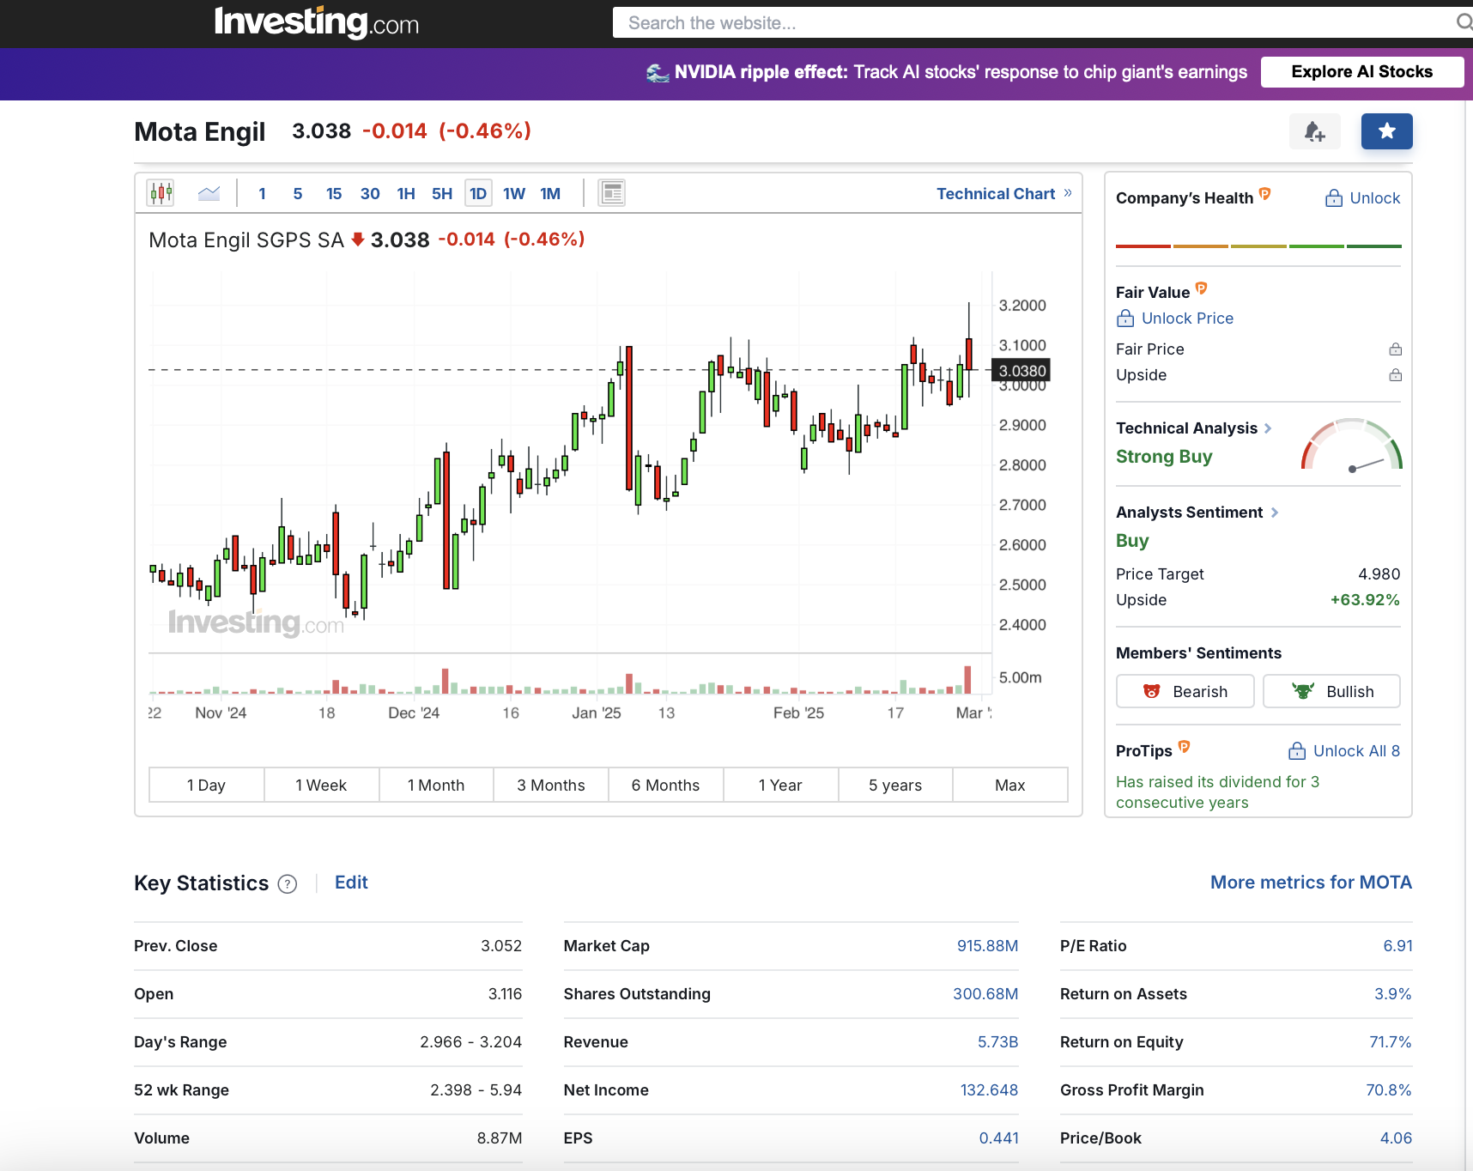This screenshot has height=1171, width=1473.
Task: Click the Explore AI Stocks button
Action: pyautogui.click(x=1361, y=72)
